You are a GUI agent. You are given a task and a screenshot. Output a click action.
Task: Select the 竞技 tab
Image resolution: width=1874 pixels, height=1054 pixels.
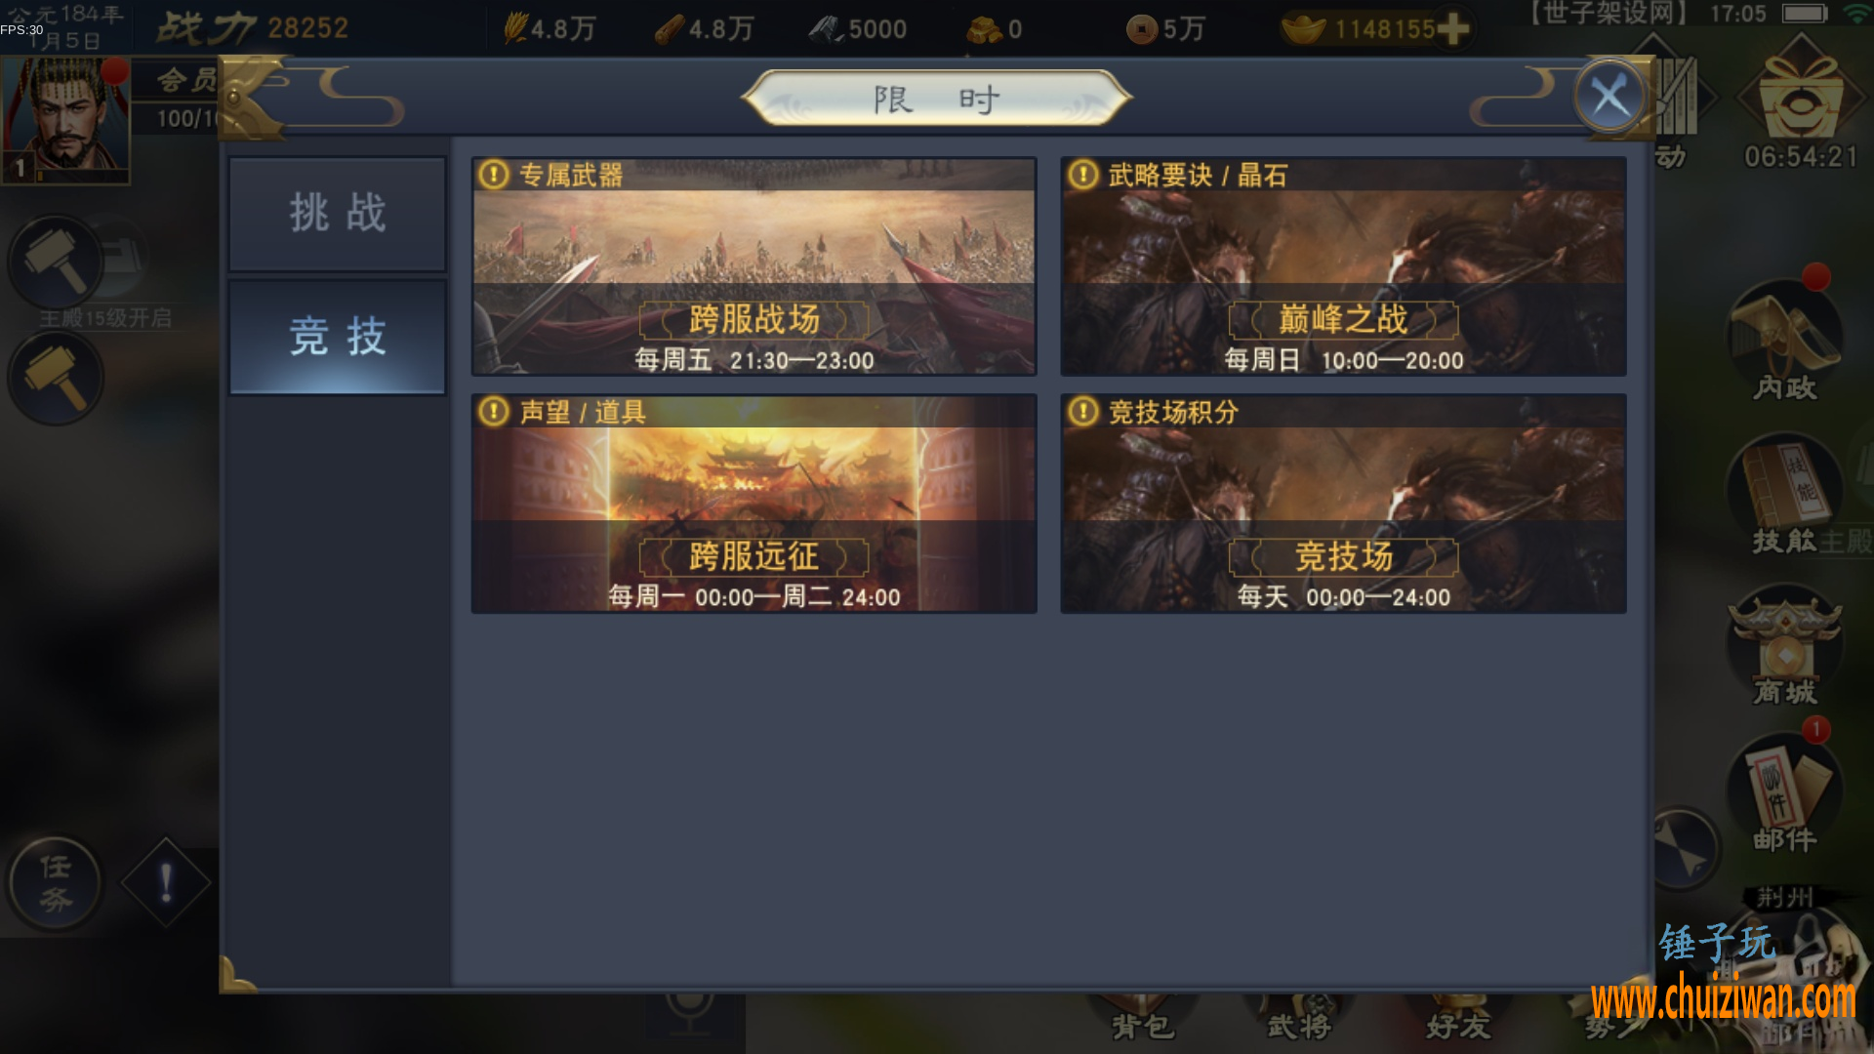(x=338, y=338)
